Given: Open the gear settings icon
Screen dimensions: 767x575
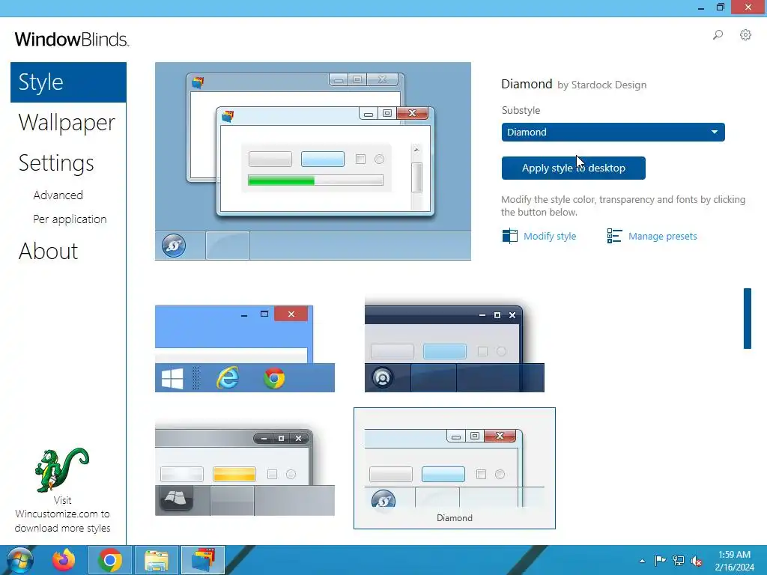Looking at the screenshot, I should [x=745, y=34].
